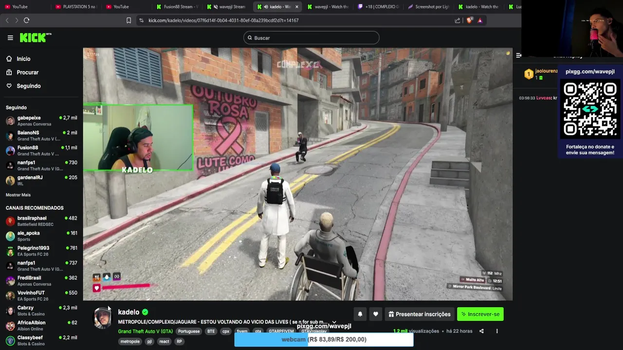Open VovinhoFUT recommended channel
The image size is (623, 350).
pyautogui.click(x=41, y=296)
